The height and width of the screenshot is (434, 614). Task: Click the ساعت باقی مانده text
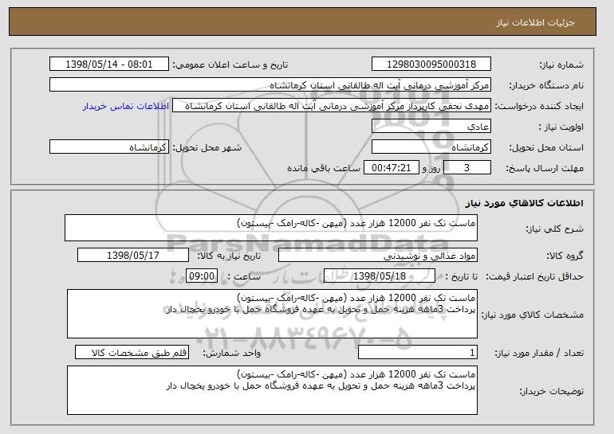pyautogui.click(x=324, y=168)
